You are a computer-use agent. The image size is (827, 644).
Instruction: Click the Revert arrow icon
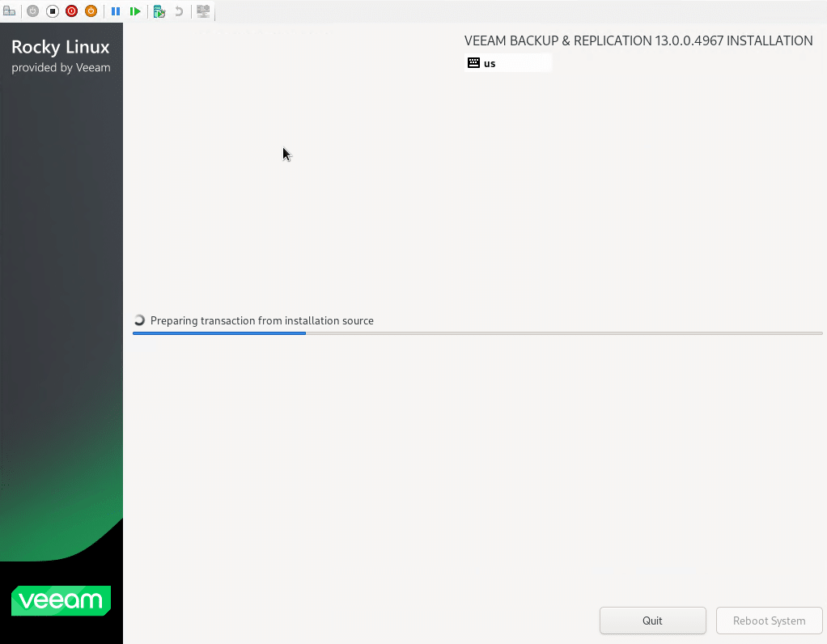[x=179, y=11]
